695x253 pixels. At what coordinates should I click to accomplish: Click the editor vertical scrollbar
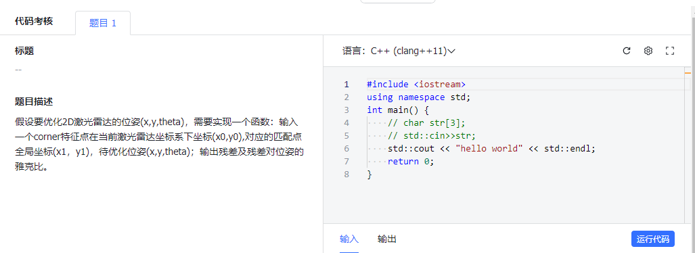[x=688, y=145]
